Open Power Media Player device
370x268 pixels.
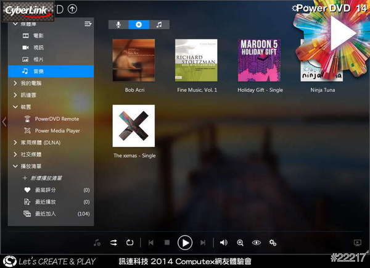click(51, 131)
